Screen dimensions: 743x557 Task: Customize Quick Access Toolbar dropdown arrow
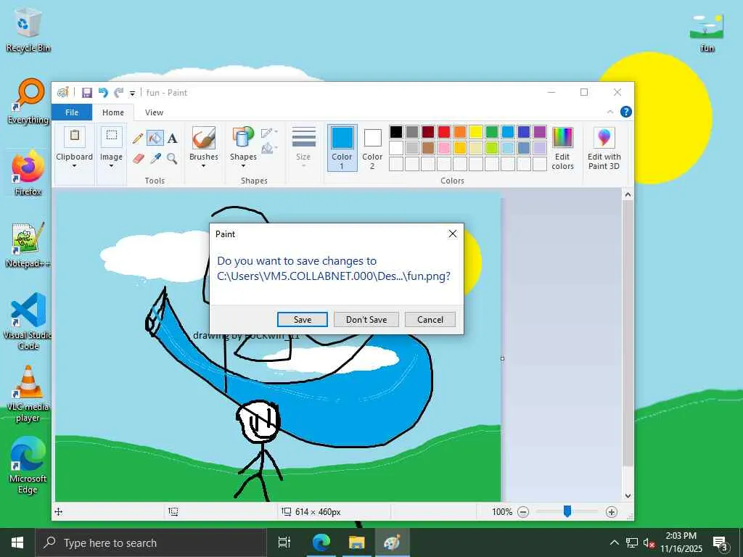132,94
